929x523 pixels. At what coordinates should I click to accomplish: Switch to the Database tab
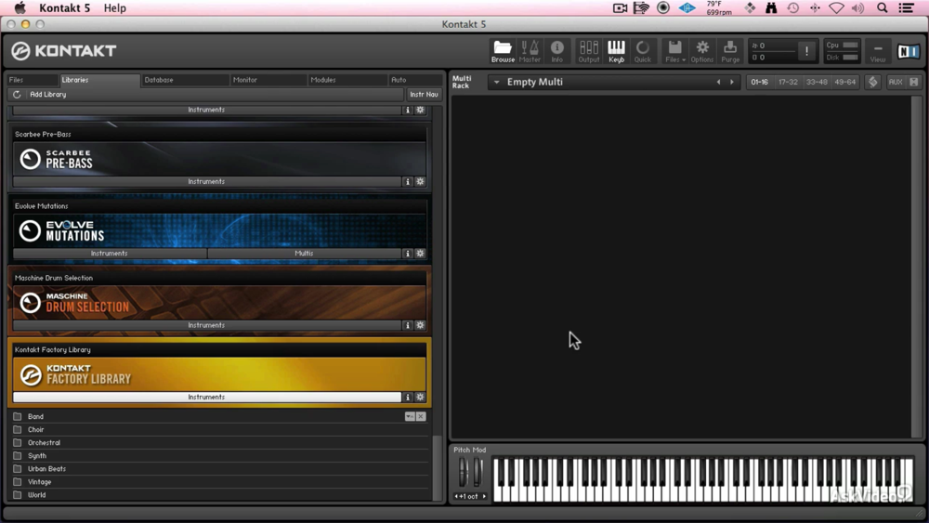[x=185, y=80]
